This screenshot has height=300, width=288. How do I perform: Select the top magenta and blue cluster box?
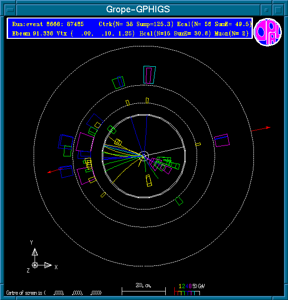150,74
